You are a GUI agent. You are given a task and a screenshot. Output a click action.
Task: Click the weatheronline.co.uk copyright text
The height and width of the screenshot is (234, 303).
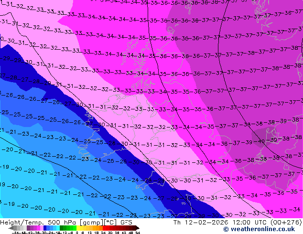259,229
